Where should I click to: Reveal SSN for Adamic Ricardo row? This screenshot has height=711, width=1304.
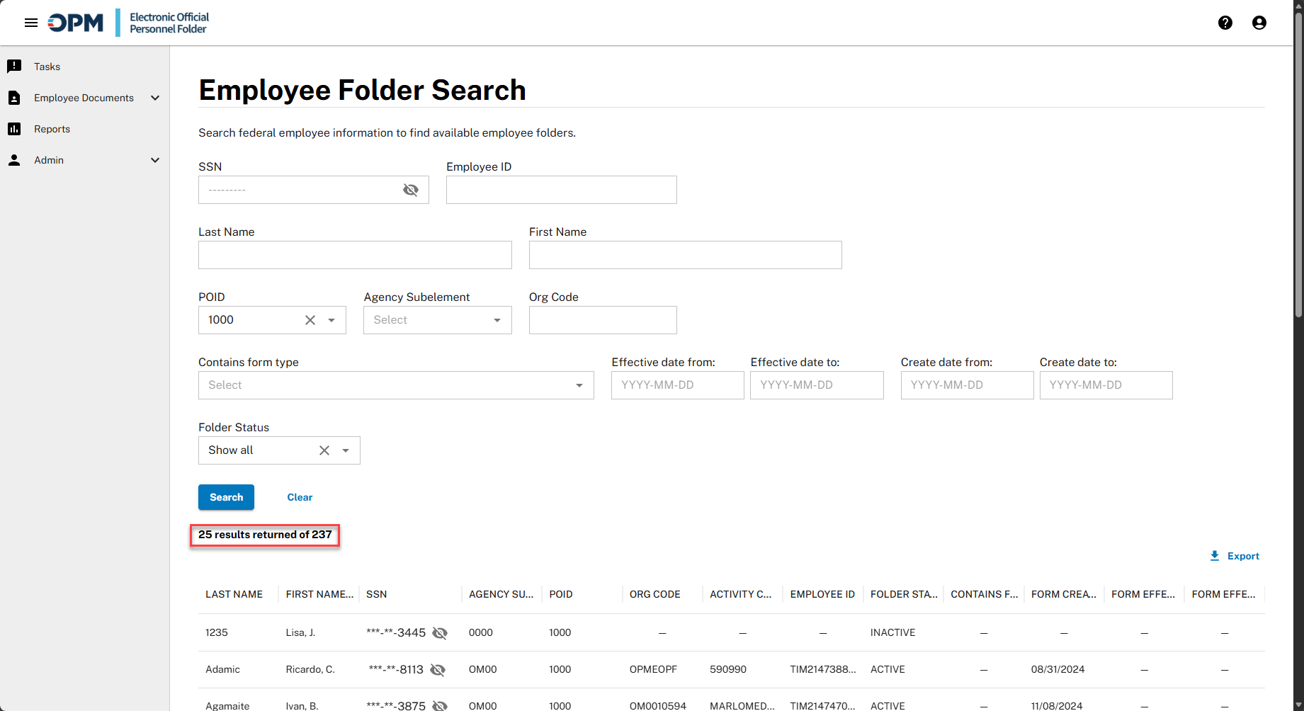pos(438,670)
